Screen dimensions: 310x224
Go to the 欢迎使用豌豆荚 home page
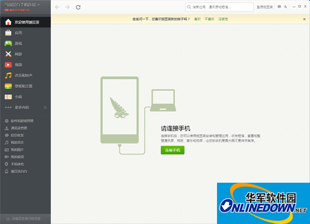25,22
